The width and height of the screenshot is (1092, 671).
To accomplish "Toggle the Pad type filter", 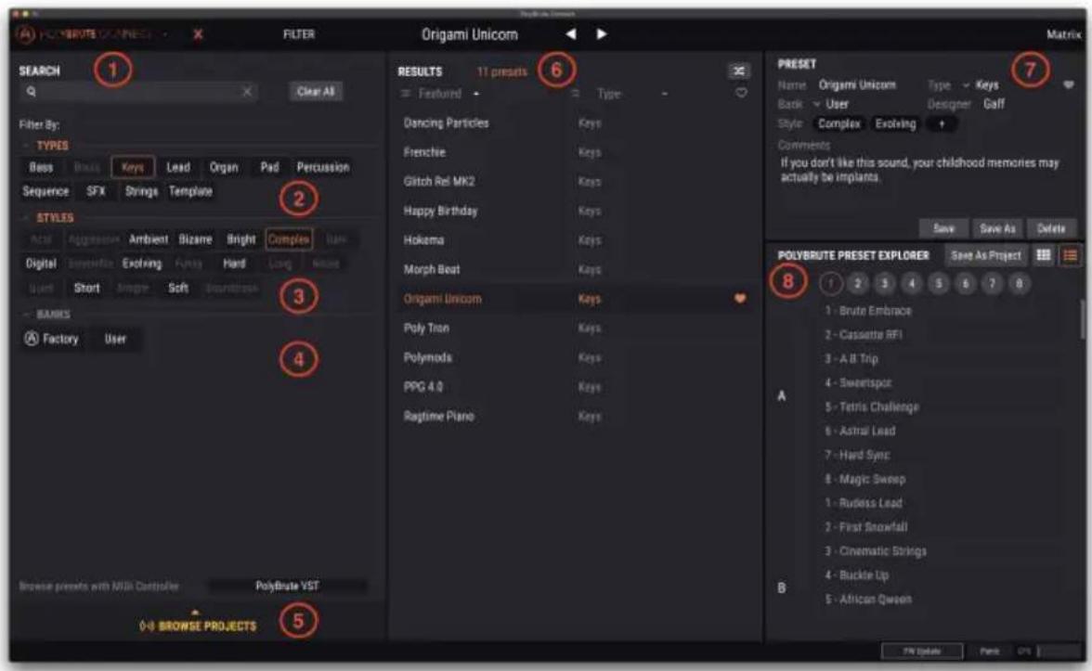I will point(269,167).
